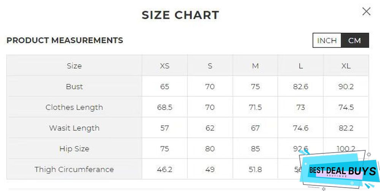Click the Bust row label
This screenshot has width=380, height=191.
tap(74, 87)
